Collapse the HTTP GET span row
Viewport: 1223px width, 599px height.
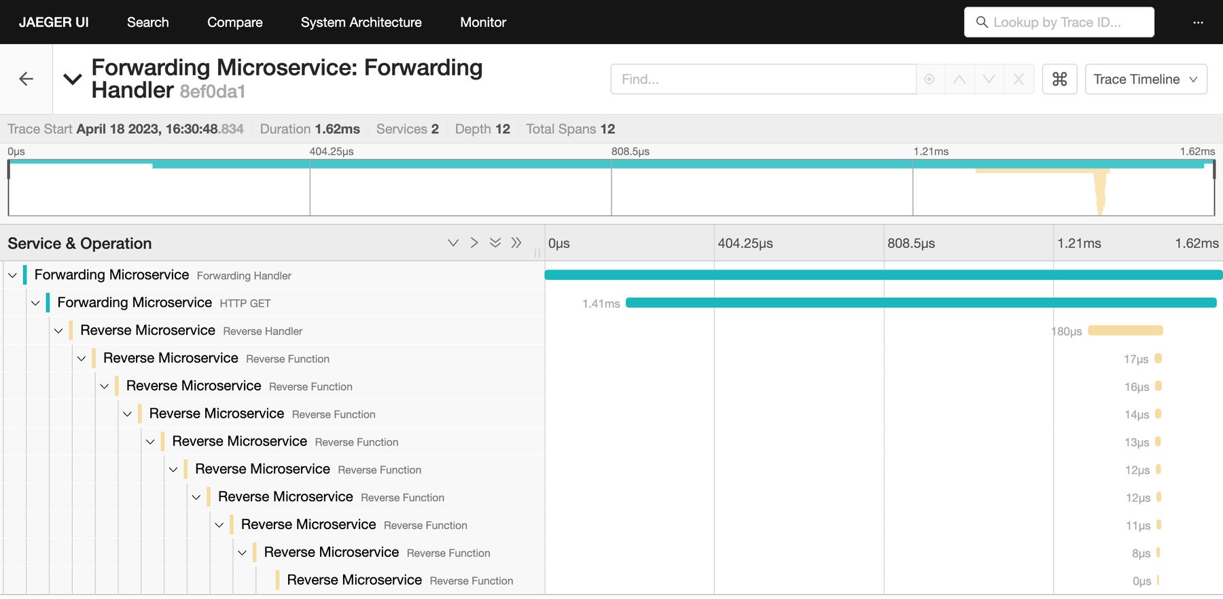35,303
